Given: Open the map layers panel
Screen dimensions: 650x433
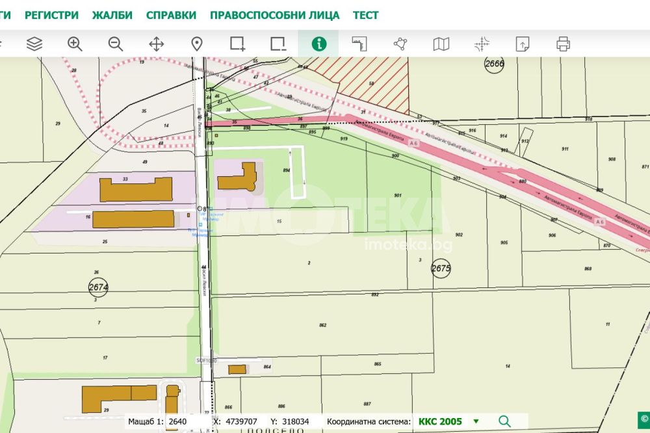Looking at the screenshot, I should coord(34,44).
